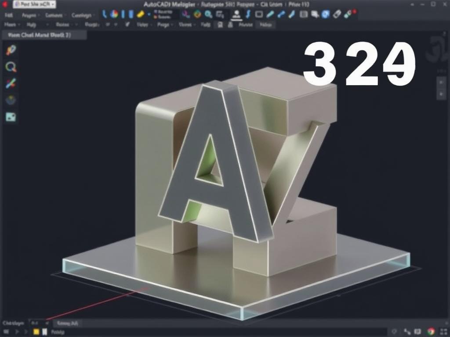Open the gray list-panel toolbar icon

point(304,14)
